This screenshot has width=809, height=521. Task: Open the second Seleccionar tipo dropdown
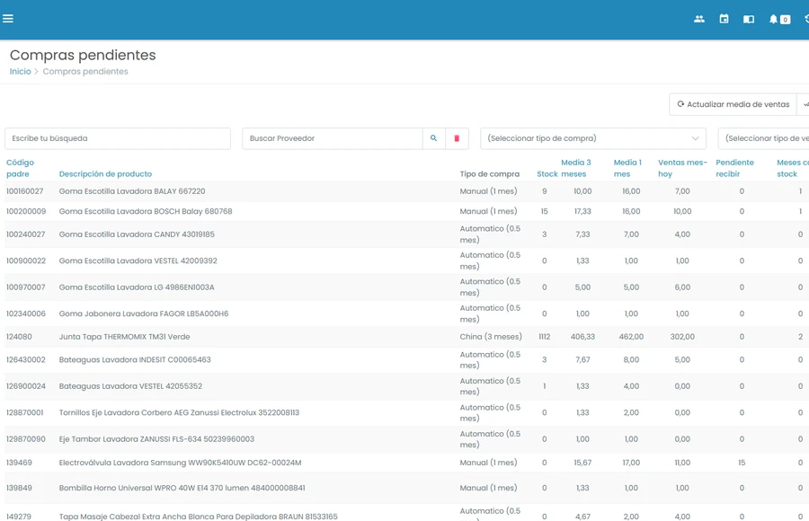pos(763,138)
